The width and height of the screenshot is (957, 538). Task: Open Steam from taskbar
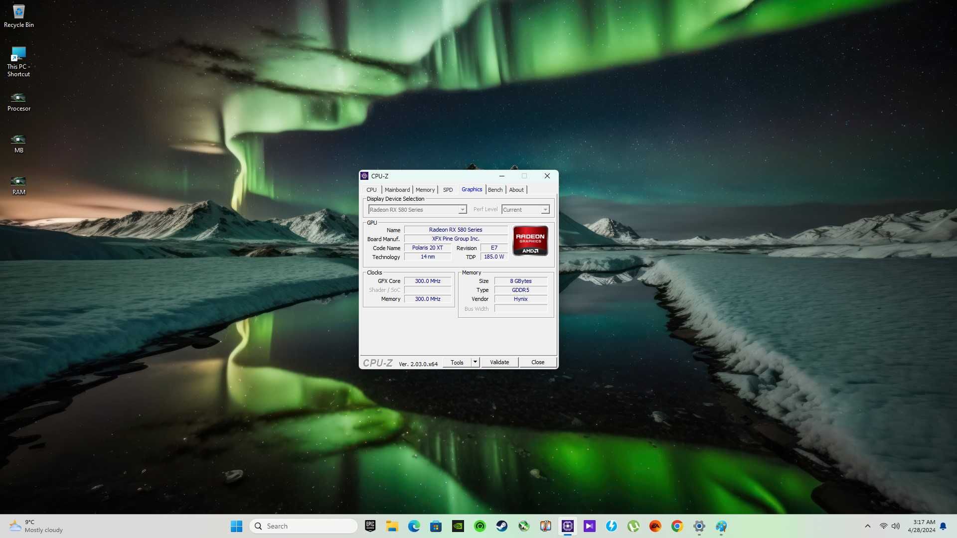pos(501,526)
